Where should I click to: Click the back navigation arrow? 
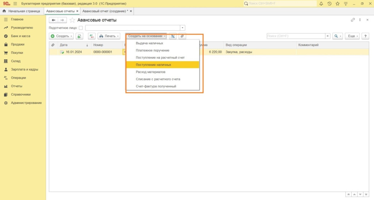point(53,20)
